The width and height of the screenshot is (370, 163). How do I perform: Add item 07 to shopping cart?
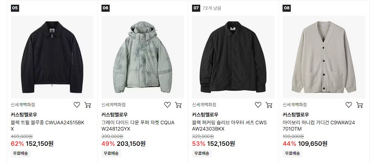[269, 105]
